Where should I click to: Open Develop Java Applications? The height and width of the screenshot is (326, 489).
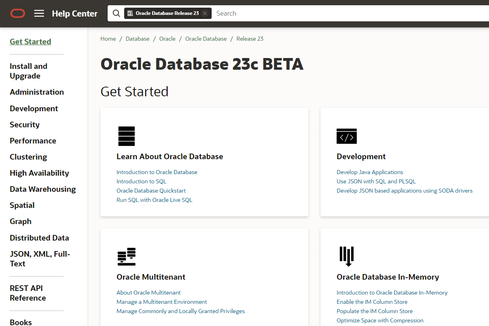pyautogui.click(x=370, y=172)
